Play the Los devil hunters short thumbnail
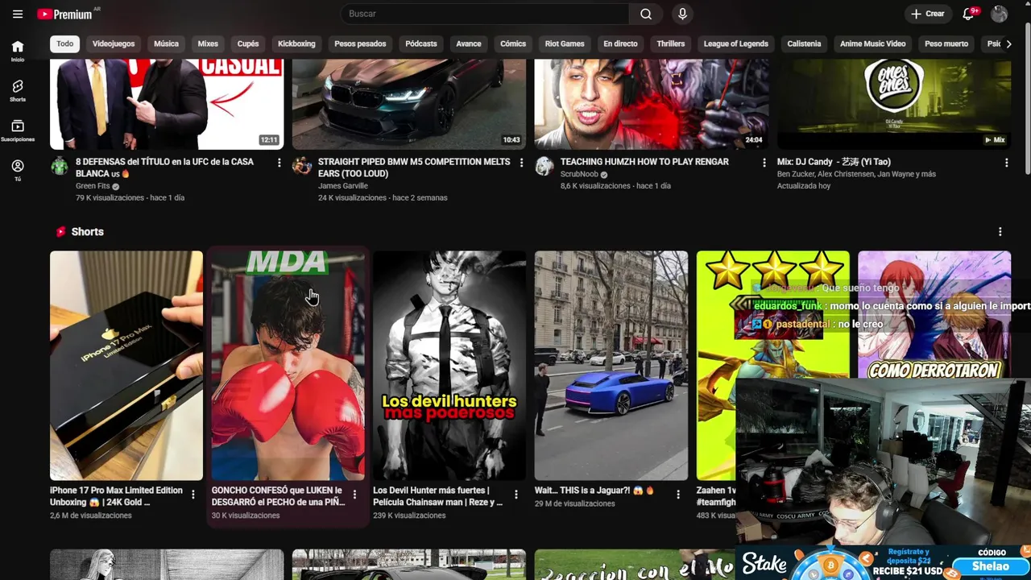1031x580 pixels. pyautogui.click(x=449, y=366)
